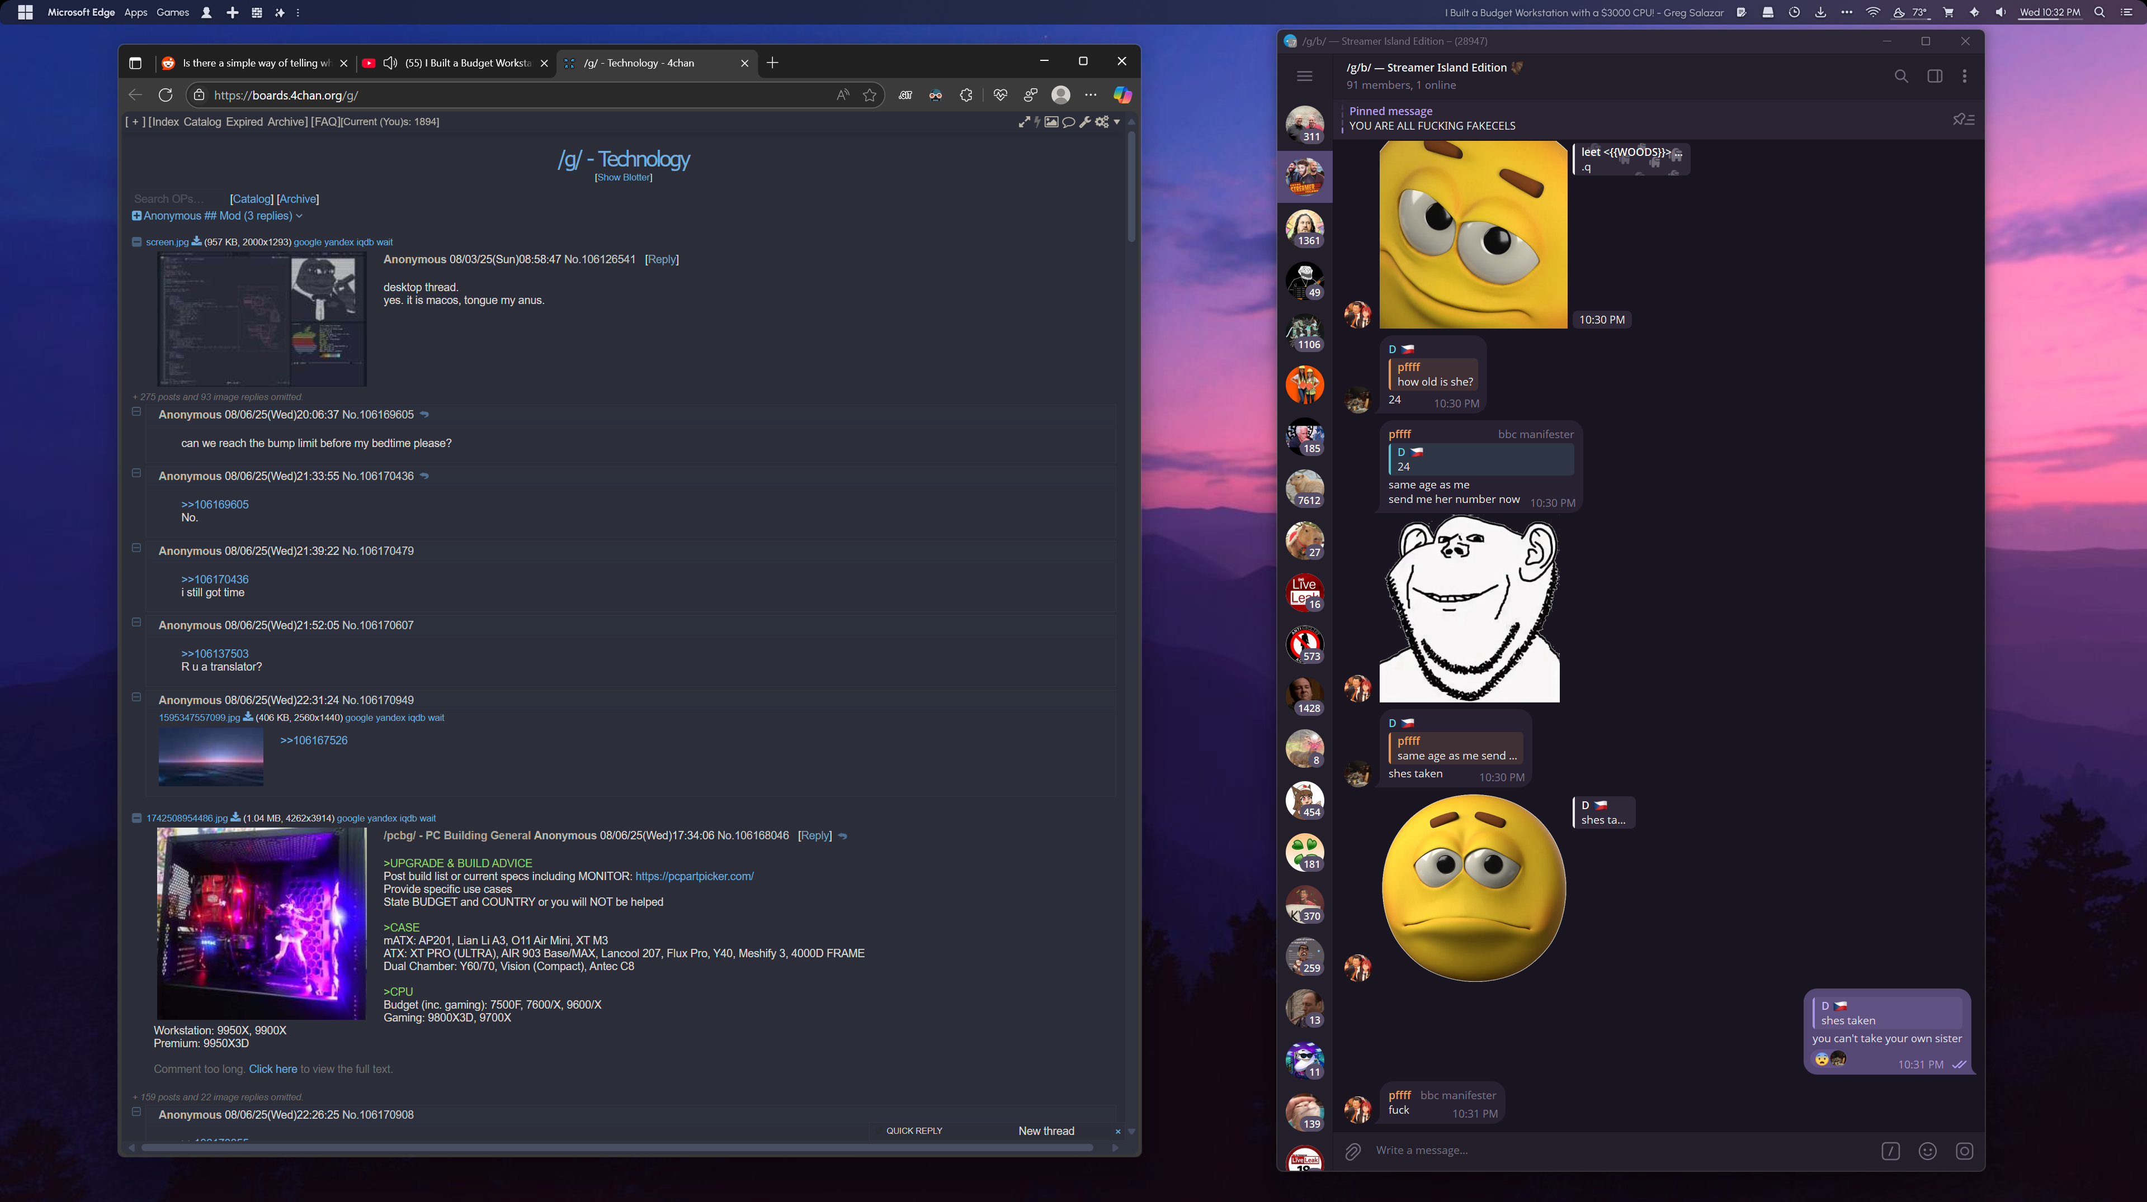This screenshot has width=2147, height=1202.
Task: Hide reply post No.106170436
Action: click(136, 473)
